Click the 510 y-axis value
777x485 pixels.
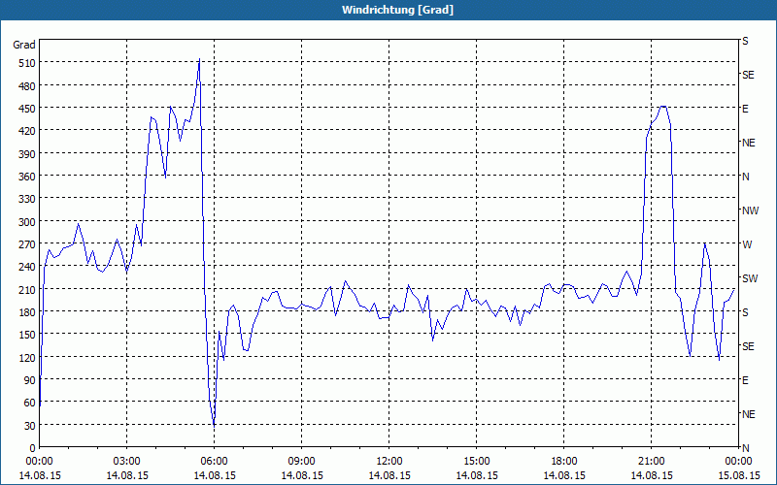(27, 63)
